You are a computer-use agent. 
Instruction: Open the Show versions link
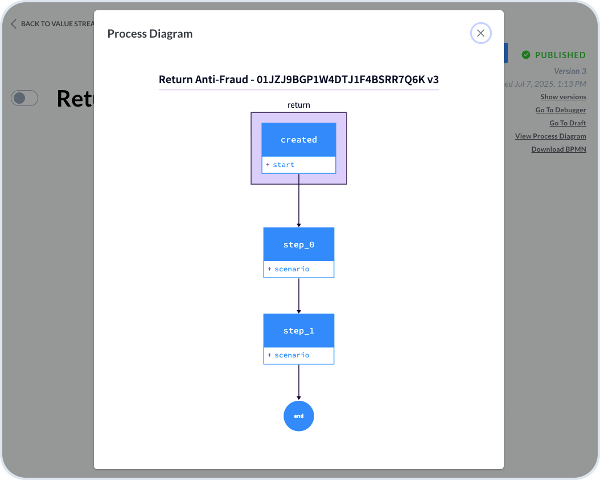563,97
